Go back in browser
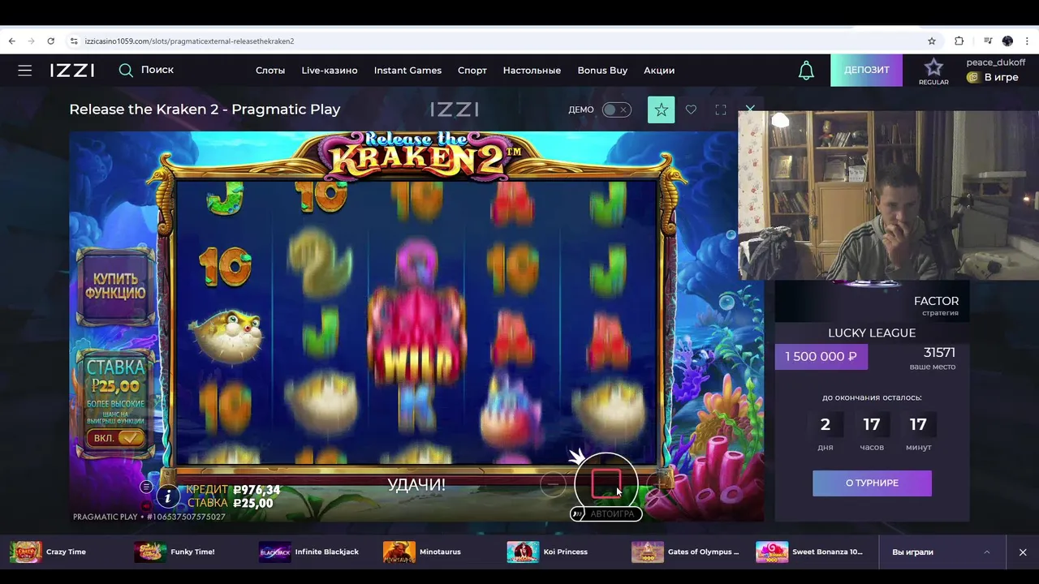Viewport: 1039px width, 584px height. pos(12,41)
